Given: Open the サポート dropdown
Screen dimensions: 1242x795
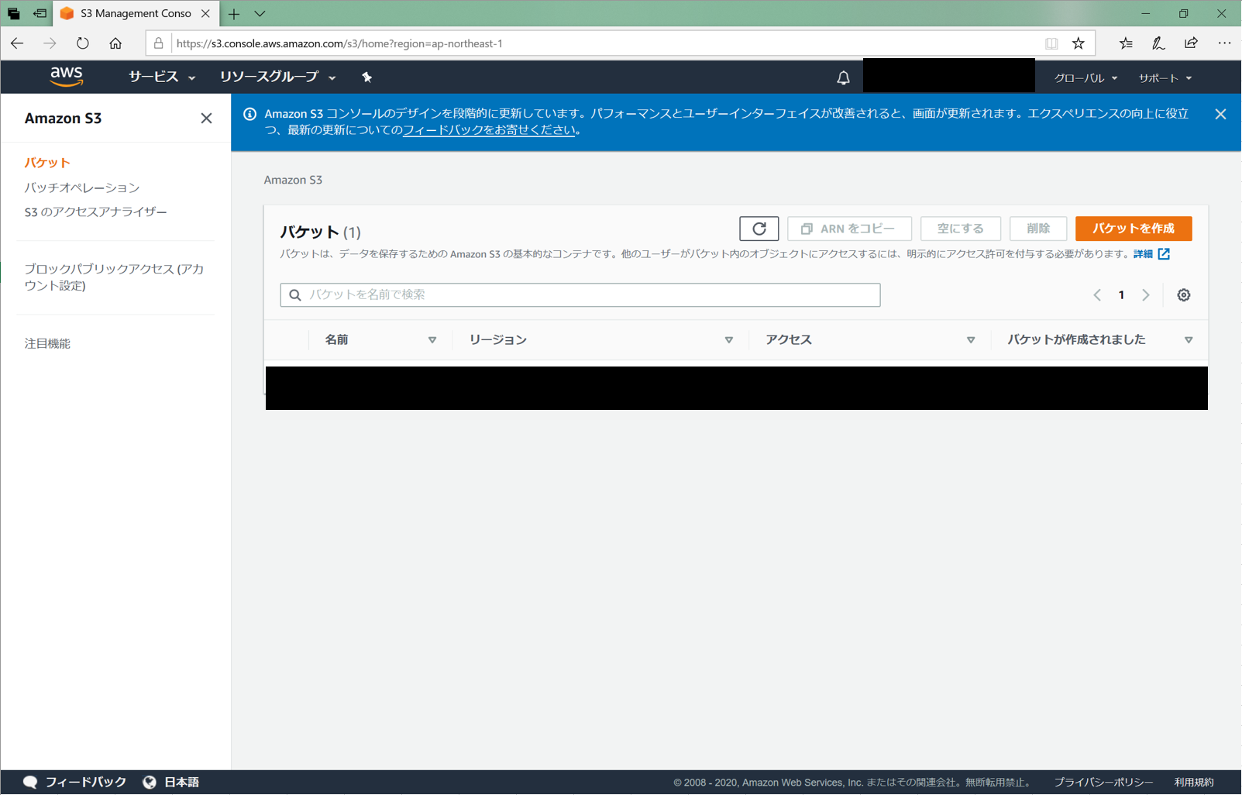Looking at the screenshot, I should click(x=1165, y=78).
